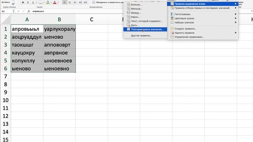Click cell containing ыноевноев
253x142 pixels.
point(59,60)
